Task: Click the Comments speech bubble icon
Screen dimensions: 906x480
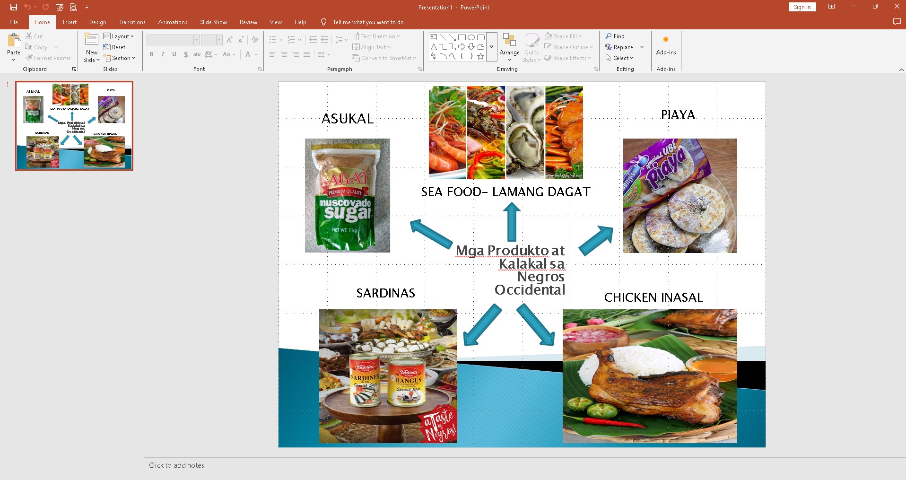Action: (897, 22)
